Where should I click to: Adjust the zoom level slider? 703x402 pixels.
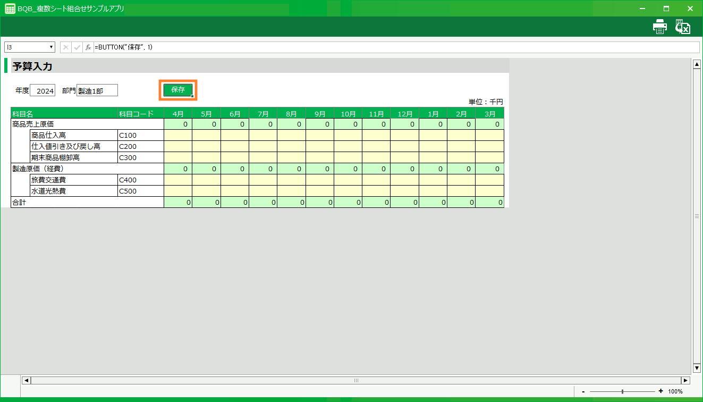pos(622,391)
